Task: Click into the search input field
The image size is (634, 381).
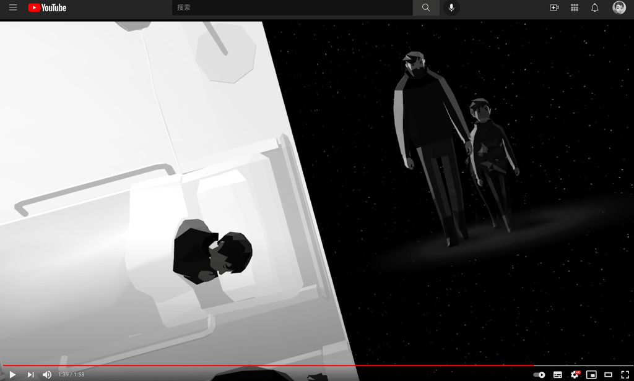Action: (292, 7)
